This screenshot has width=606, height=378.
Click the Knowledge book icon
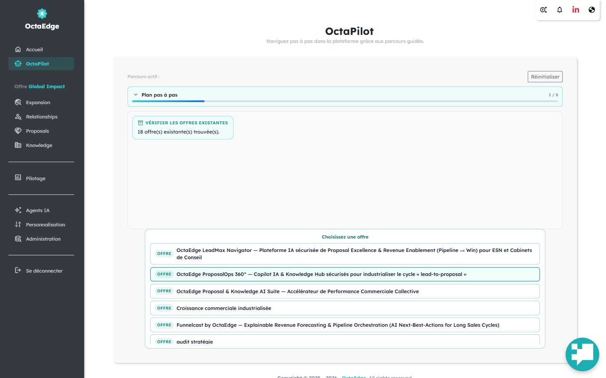(x=18, y=145)
